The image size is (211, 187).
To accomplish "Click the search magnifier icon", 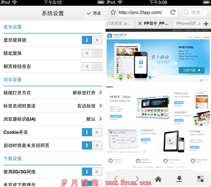I will pyautogui.click(x=186, y=12).
